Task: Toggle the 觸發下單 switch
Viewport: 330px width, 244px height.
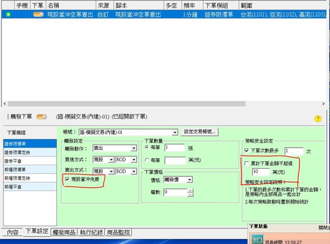Action: tap(42, 116)
